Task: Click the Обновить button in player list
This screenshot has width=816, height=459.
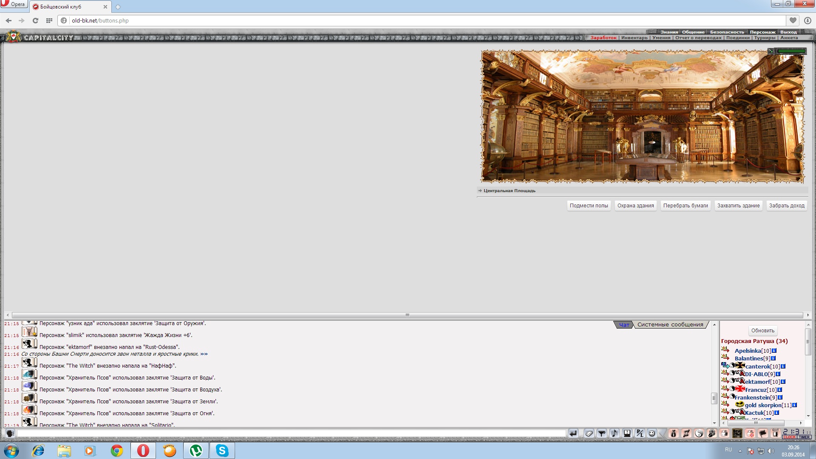Action: point(762,331)
